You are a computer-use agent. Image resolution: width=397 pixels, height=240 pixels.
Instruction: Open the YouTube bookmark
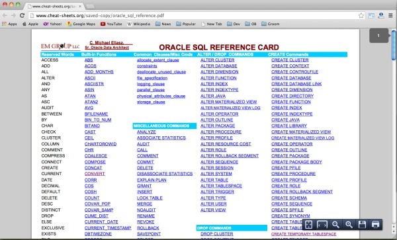coord(111,24)
